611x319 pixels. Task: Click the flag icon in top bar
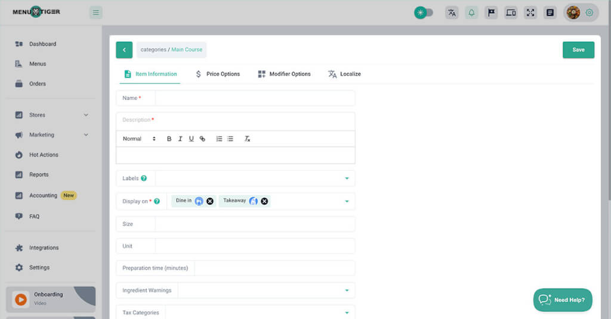pyautogui.click(x=491, y=12)
